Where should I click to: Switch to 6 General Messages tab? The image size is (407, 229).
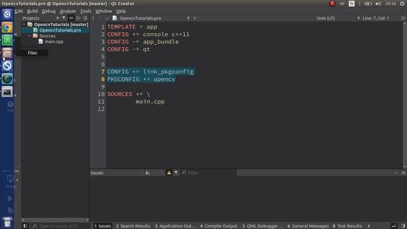[308, 226]
